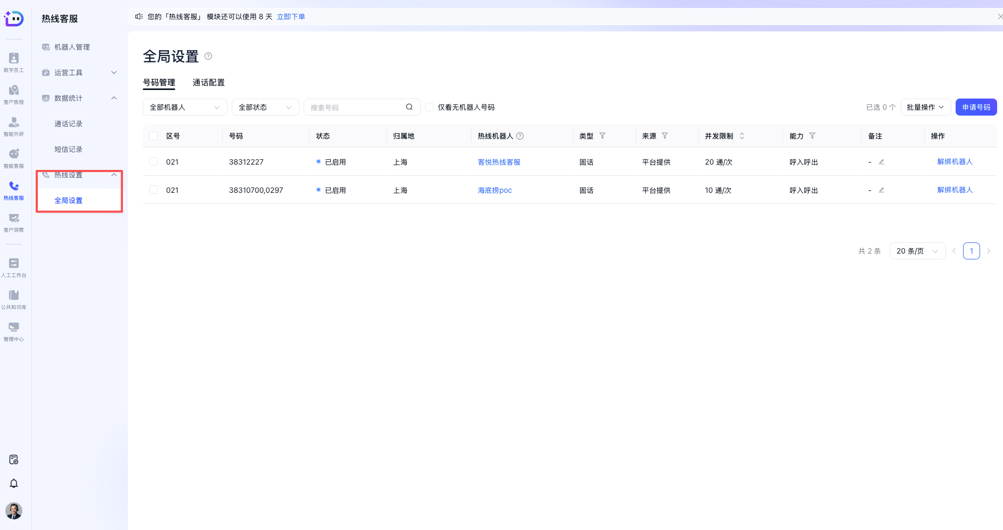Open 人工工作台 sidebar icon

[x=14, y=267]
